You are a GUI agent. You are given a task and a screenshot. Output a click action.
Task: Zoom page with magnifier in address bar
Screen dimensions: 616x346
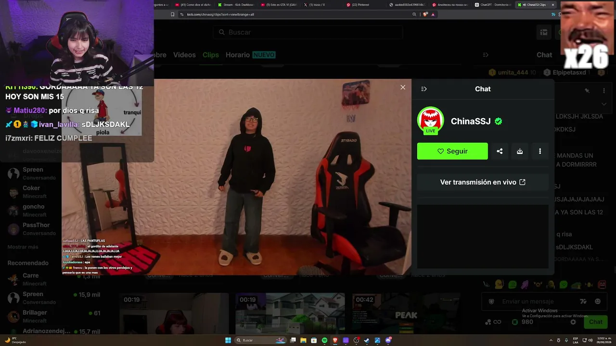414,14
